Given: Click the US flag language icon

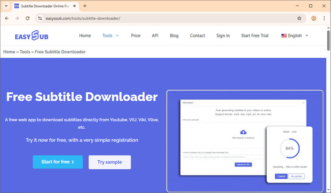Looking at the screenshot, I should coord(284,35).
